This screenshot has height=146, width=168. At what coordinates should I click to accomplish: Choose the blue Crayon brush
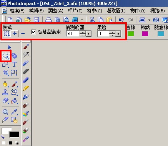click(x=26, y=80)
